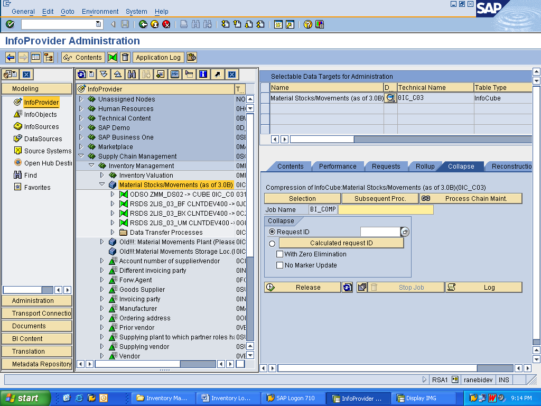The image size is (541, 406).
Task: Expand the Data Transfer Processes folder
Action: click(113, 233)
